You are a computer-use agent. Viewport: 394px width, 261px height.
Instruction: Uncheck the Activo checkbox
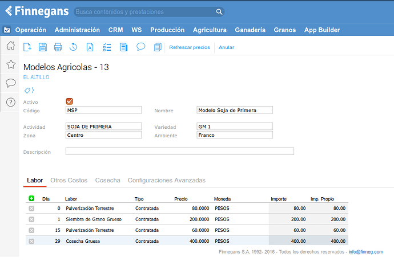point(70,101)
